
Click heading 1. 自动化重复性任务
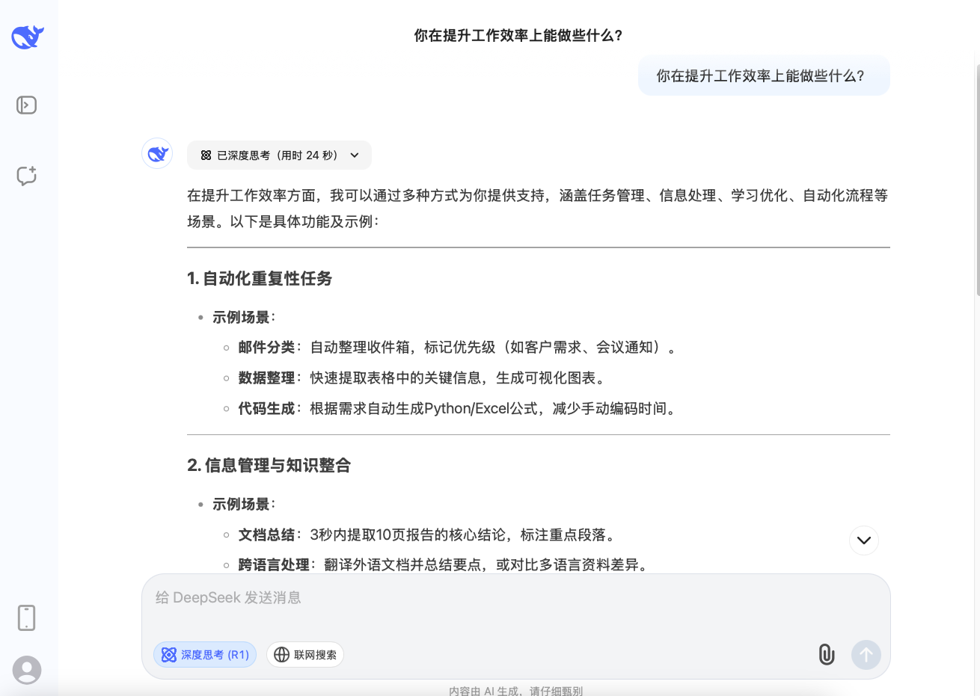click(260, 279)
